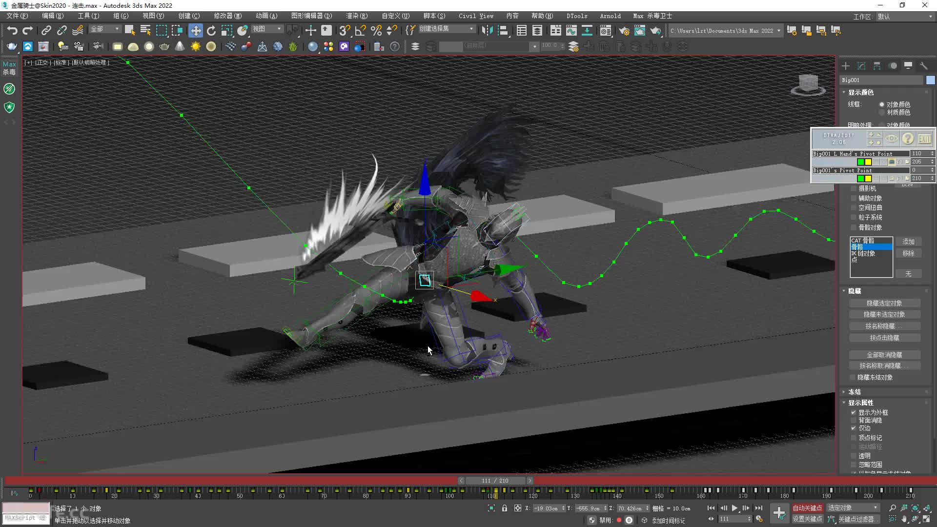Image resolution: width=937 pixels, height=527 pixels.
Task: Choose the Select Object cursor tool
Action: 130,30
